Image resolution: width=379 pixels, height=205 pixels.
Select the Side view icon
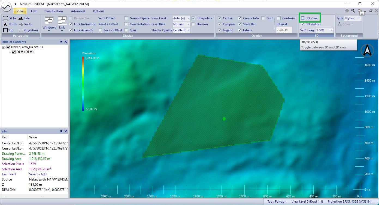21,18
